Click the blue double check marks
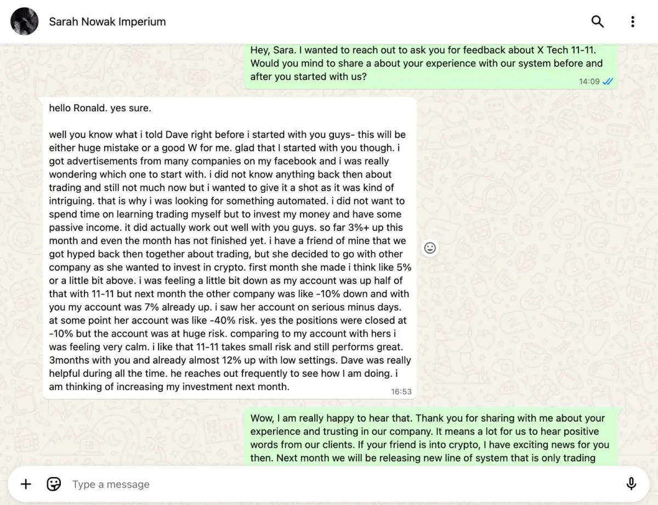658x505 pixels. [608, 81]
